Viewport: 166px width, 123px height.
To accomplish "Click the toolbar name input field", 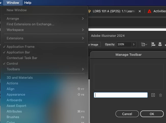I will (x=121, y=95).
